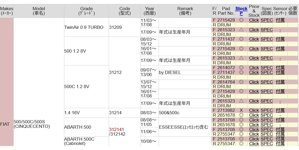Image resolution: width=299 pixels, height=150 pixels.
Task: Open Click link for ABARTH 500 11/06 rear pad
Action: (x=254, y=134)
